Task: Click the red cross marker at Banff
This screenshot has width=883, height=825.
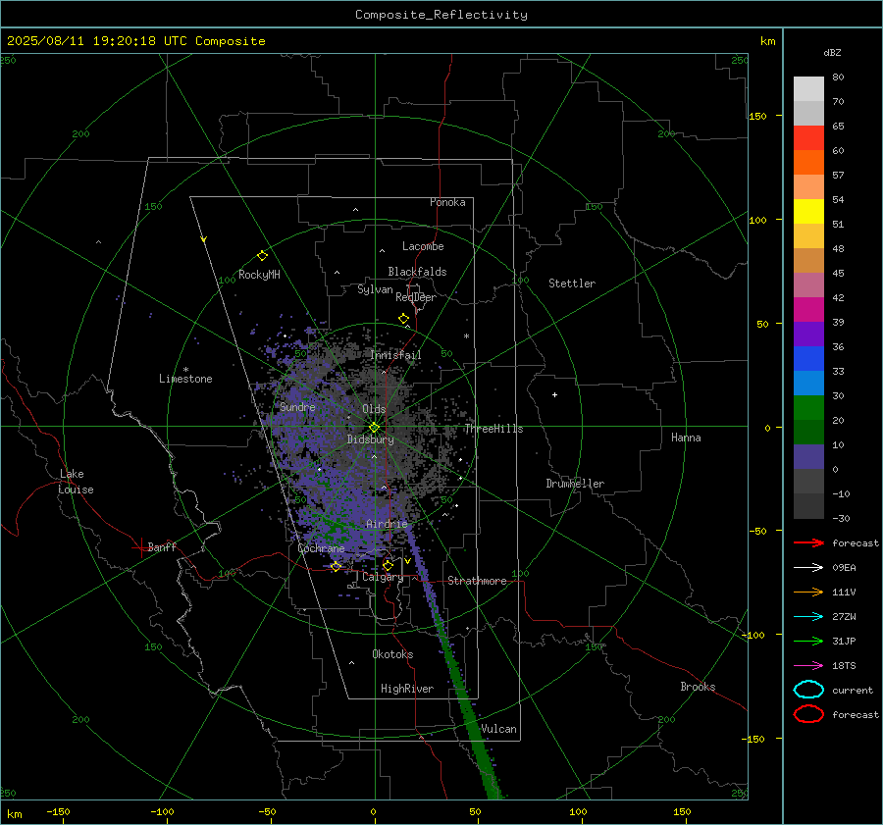Action: [x=140, y=547]
